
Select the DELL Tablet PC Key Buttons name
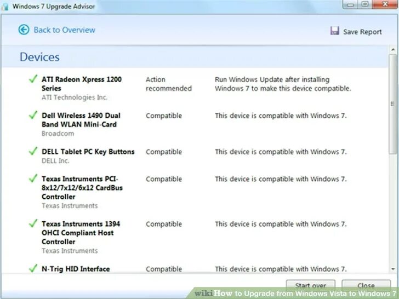[x=88, y=152]
